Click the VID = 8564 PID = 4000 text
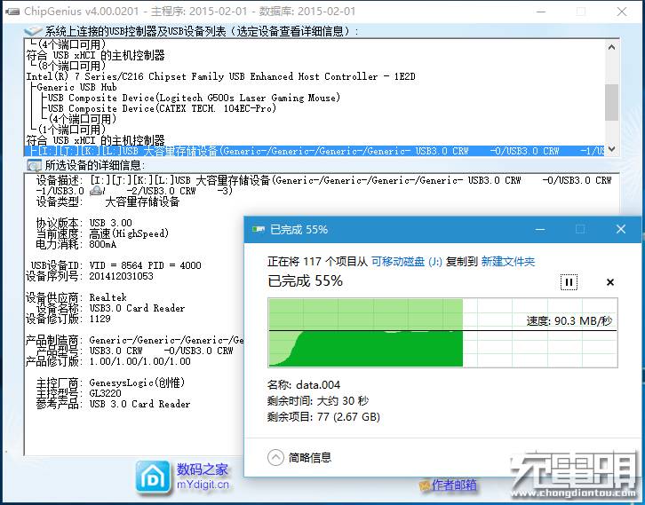The image size is (645, 505). click(145, 265)
